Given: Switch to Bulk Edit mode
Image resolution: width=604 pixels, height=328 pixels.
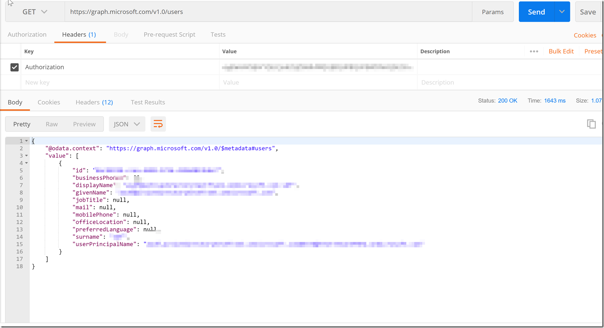Looking at the screenshot, I should [561, 51].
